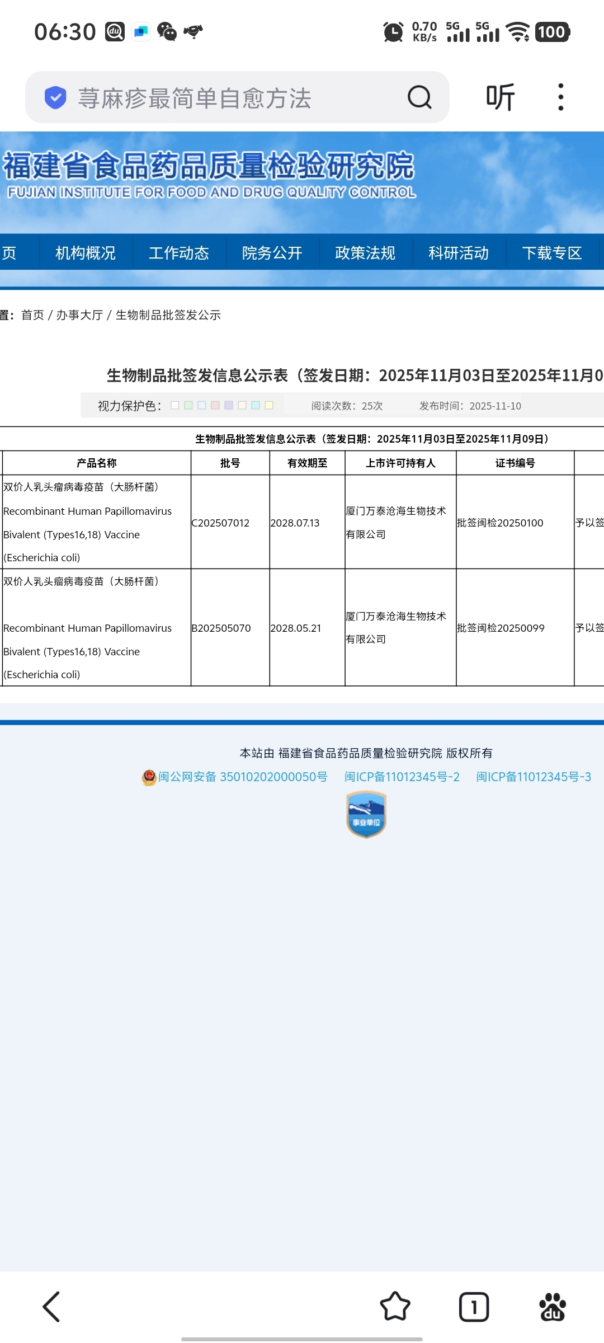Viewport: 604px width, 1343px height.
Task: Open the tab switcher showing 1
Action: [x=474, y=1307]
